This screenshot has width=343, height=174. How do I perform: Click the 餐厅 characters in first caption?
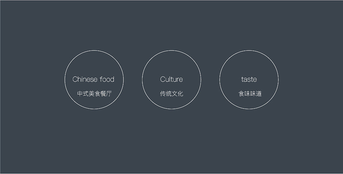point(106,94)
